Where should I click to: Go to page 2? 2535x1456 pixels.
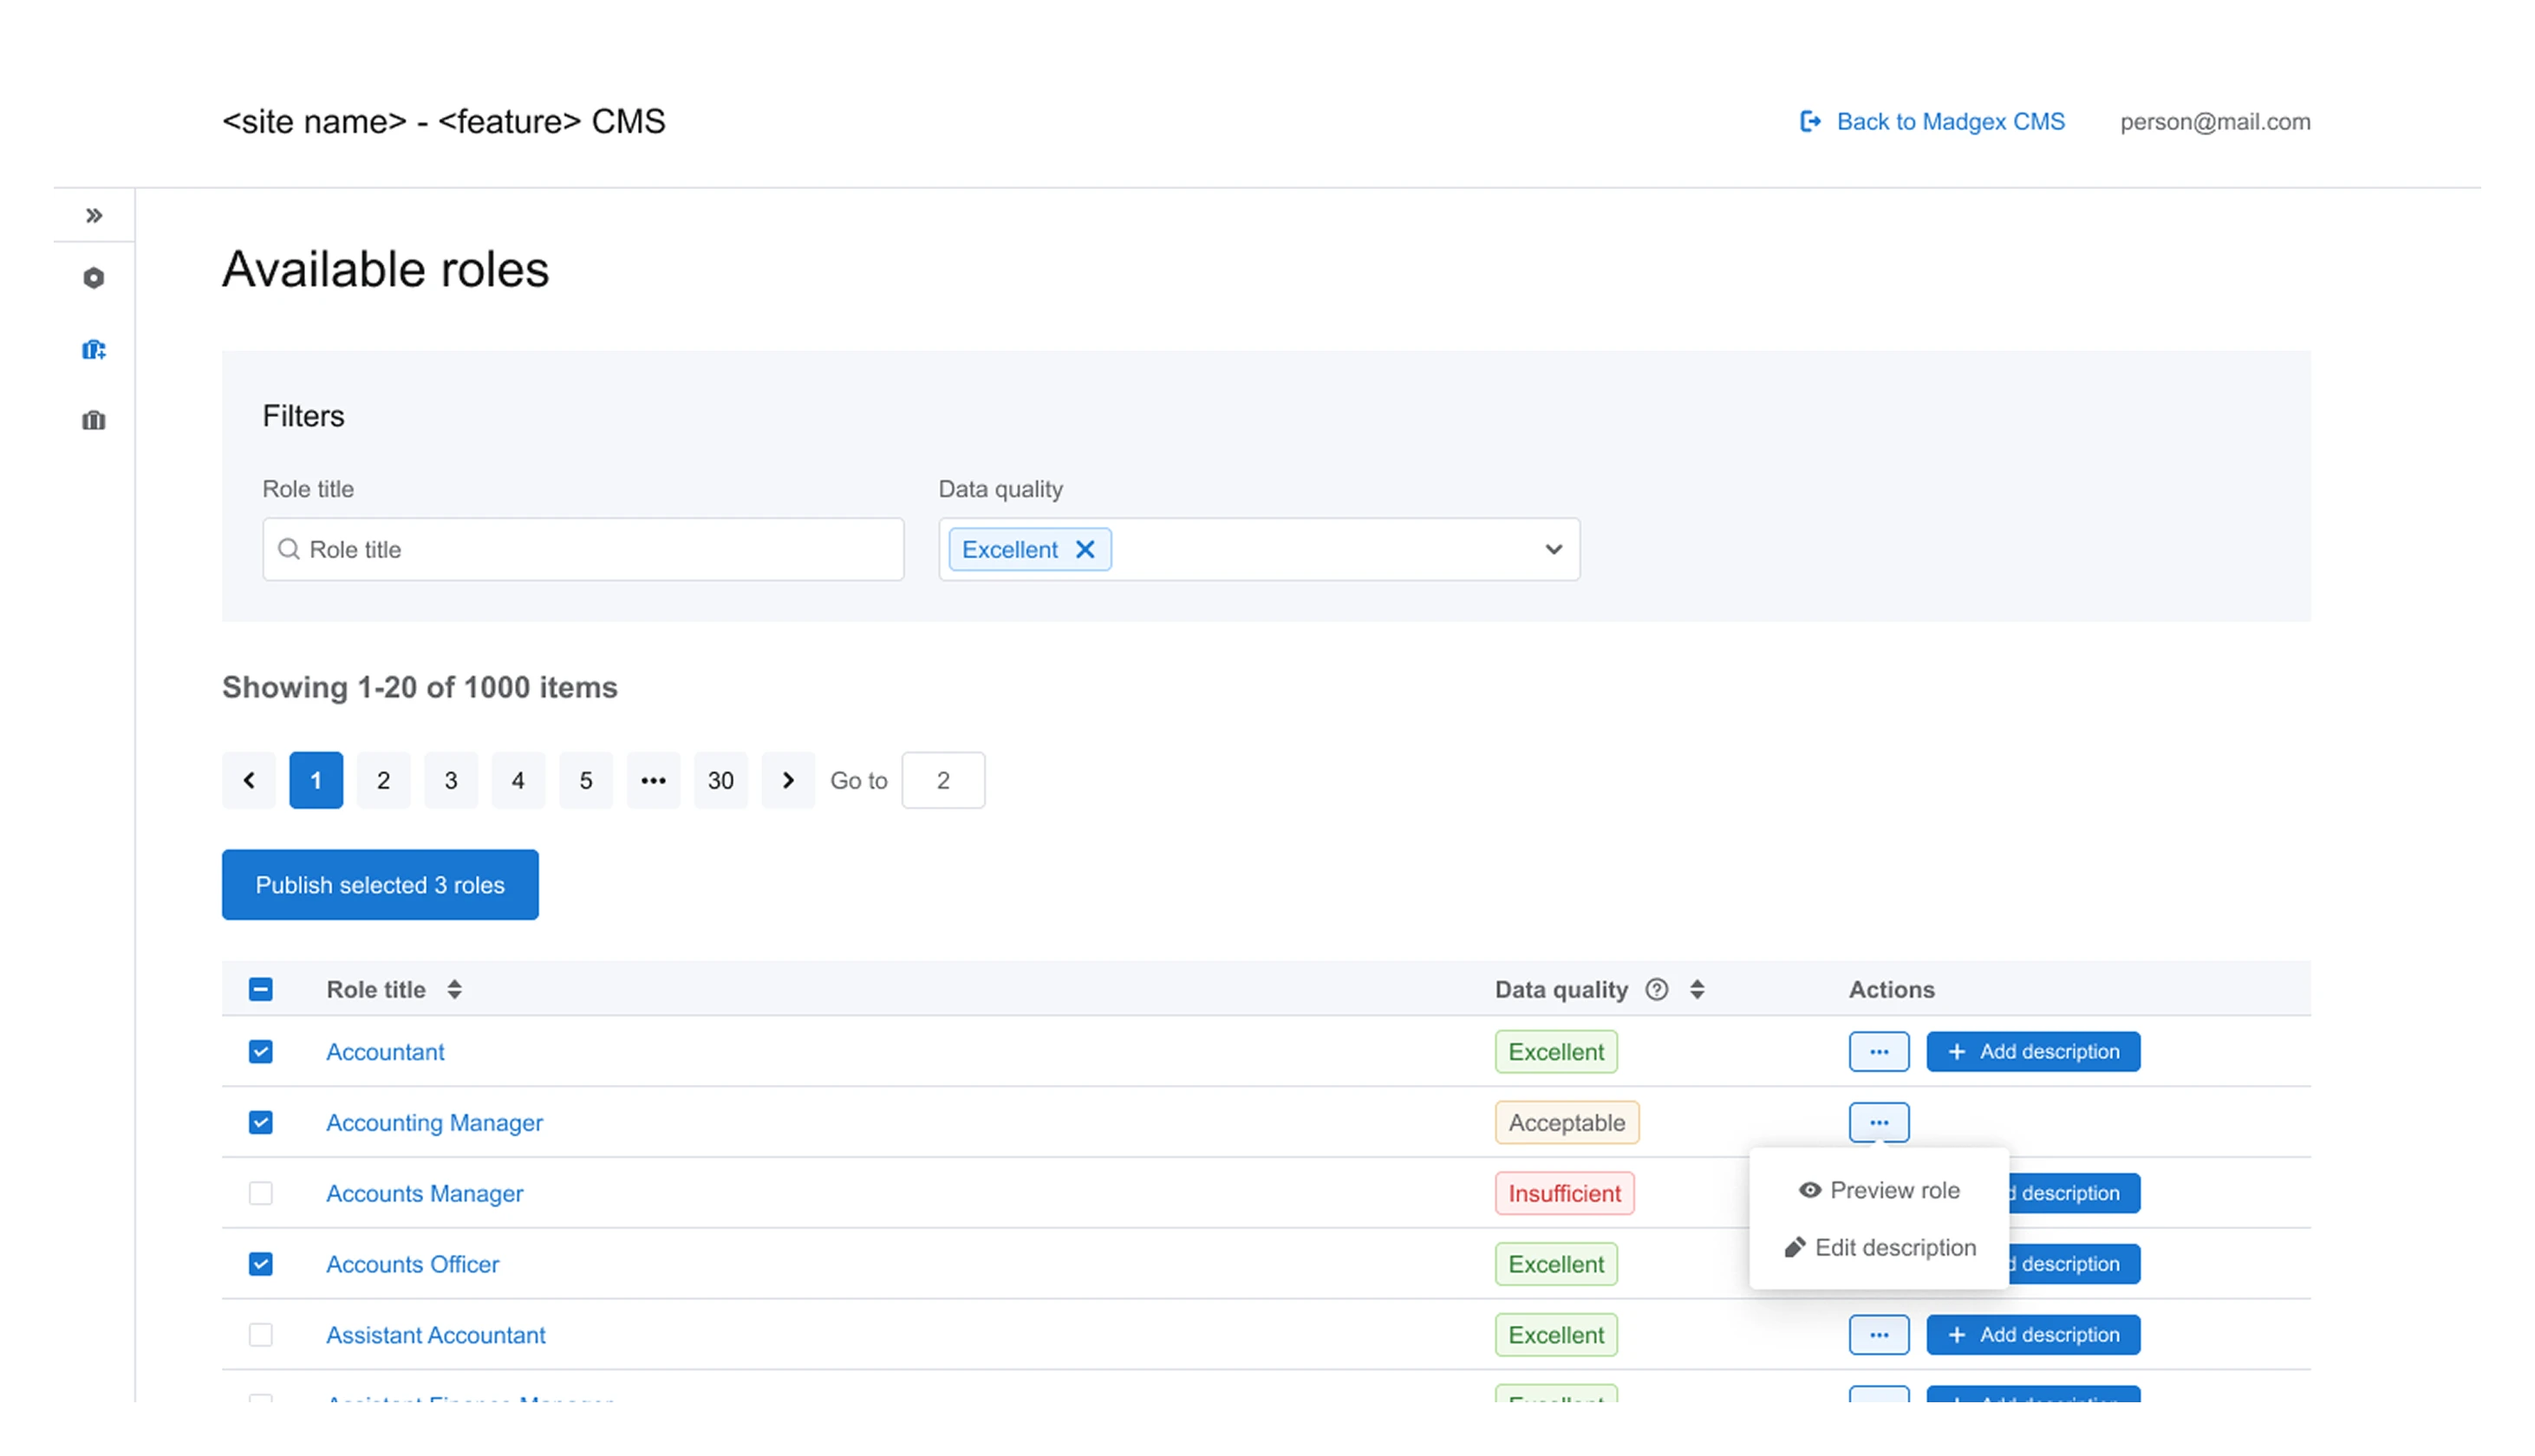tap(383, 780)
